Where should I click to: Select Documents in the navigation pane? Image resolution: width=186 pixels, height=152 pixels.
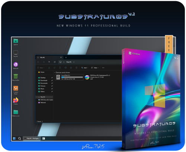pyautogui.click(x=43, y=83)
